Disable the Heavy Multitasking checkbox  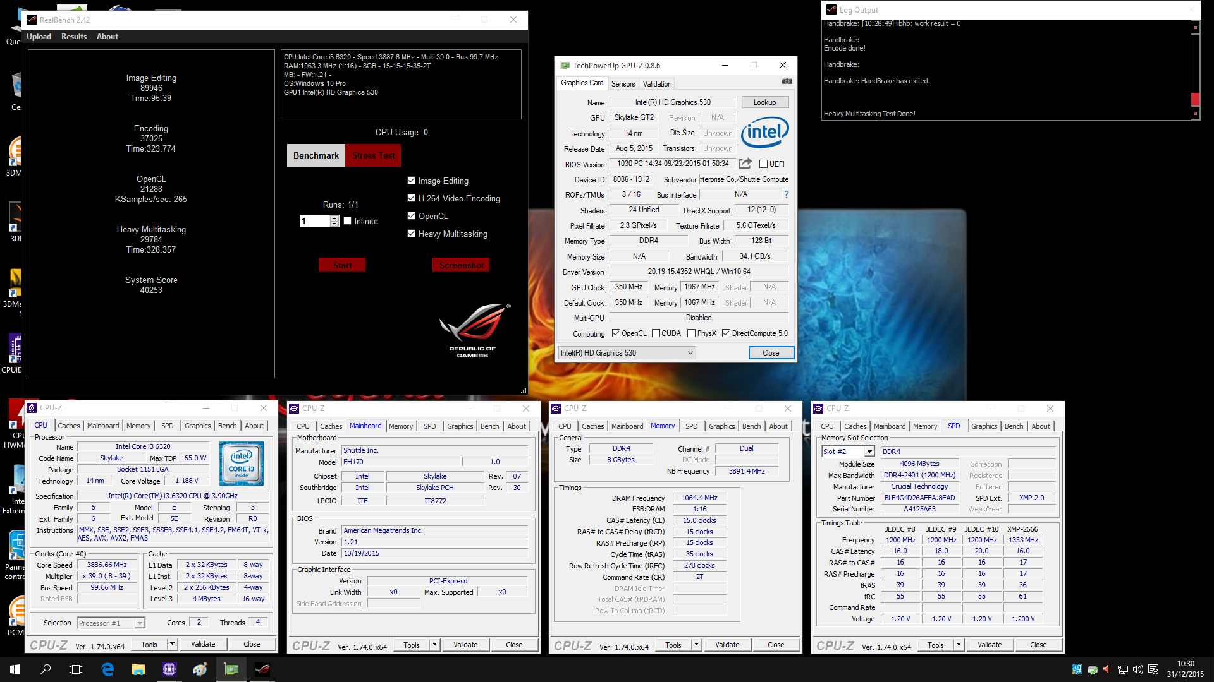(412, 234)
